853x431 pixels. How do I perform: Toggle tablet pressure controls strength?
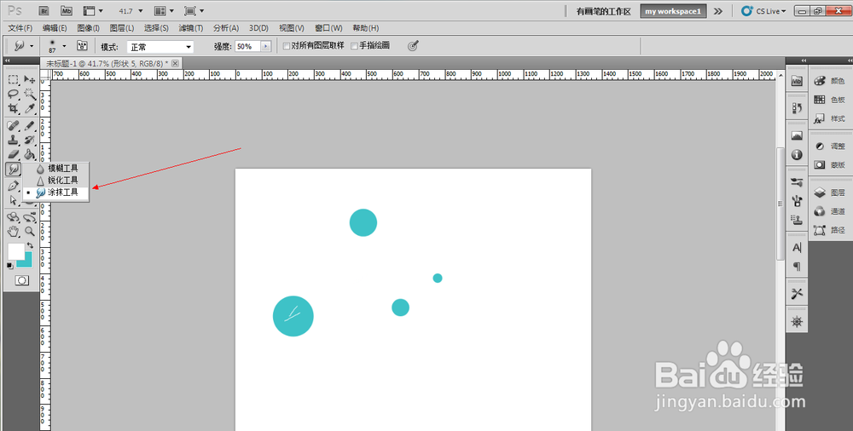coord(413,46)
